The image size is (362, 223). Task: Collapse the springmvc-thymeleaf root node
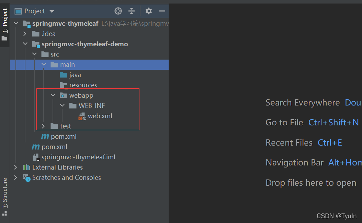(x=16, y=23)
